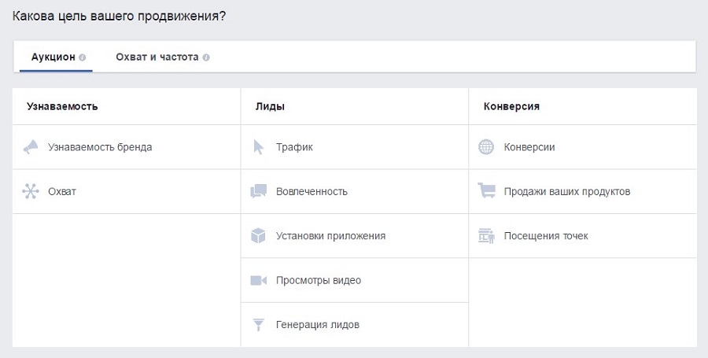Screen dimensions: 708x358
Task: Open the Охват и частота tab
Action: coord(157,57)
